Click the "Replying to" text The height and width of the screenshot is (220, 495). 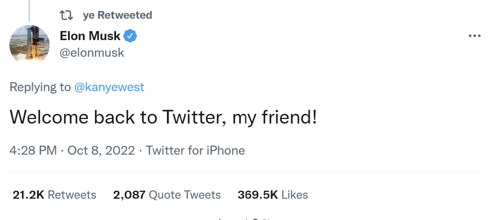click(40, 87)
